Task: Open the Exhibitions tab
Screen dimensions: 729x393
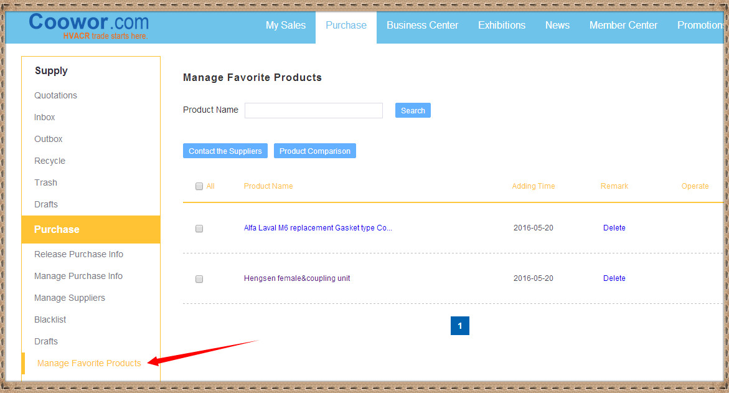Action: click(x=501, y=26)
